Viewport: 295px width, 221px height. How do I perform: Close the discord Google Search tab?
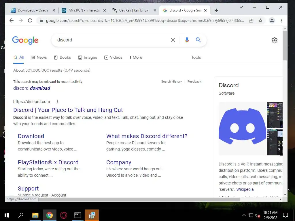tap(205, 10)
